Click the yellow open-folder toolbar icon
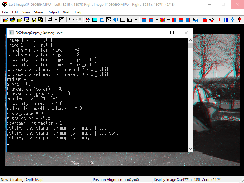This screenshot has height=183, width=244. click(20, 20)
